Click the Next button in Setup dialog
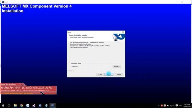 [109, 74]
